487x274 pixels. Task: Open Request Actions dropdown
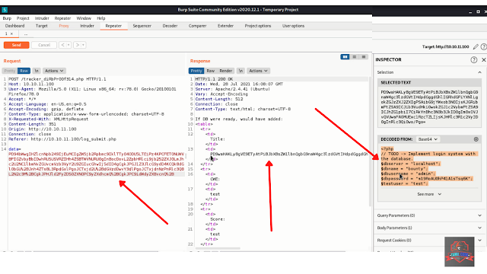pos(54,71)
